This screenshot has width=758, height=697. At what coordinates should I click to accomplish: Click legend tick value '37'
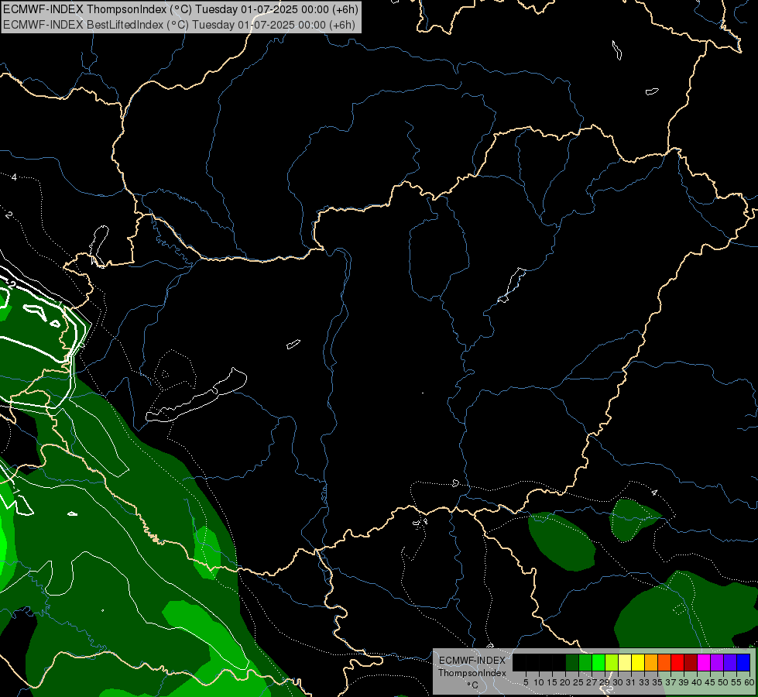671,682
